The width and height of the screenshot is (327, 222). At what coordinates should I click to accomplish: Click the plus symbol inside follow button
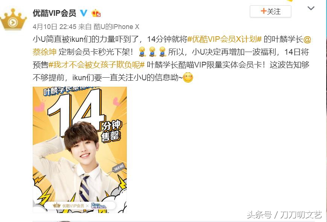point(263,11)
